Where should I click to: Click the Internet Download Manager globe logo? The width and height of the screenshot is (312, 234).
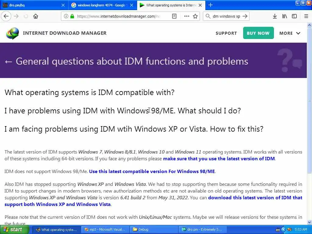(12, 33)
